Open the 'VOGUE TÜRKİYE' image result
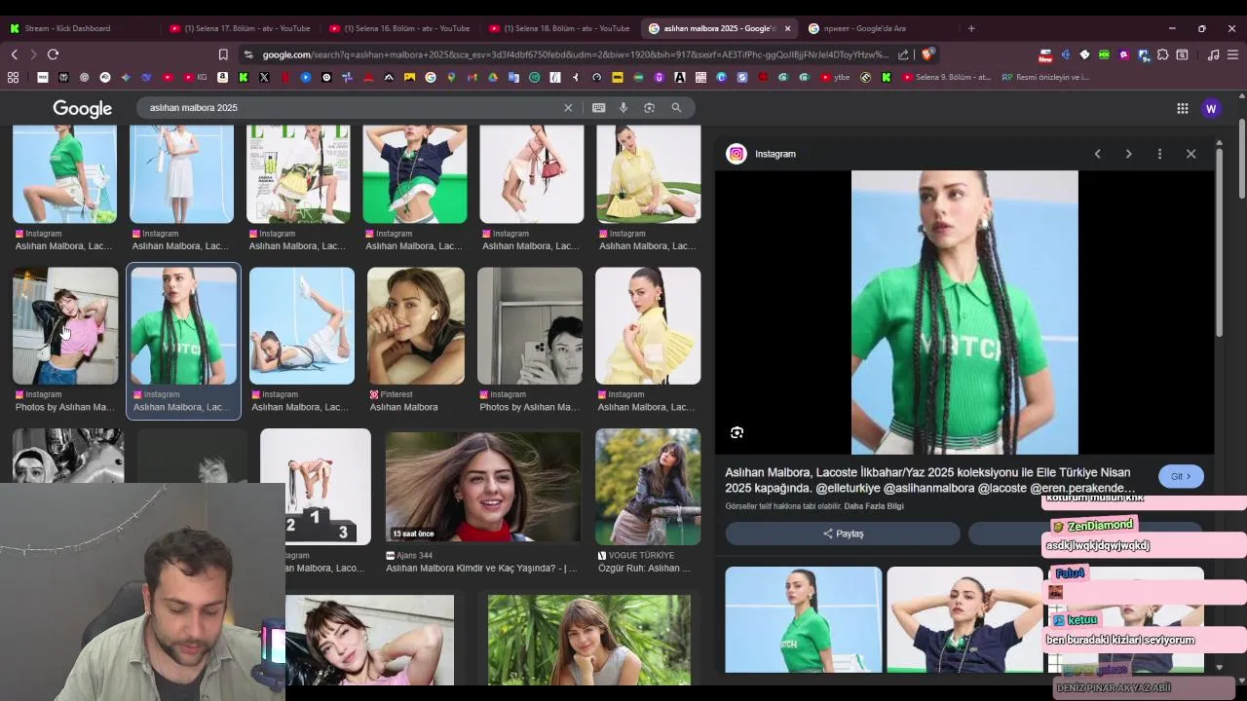 (648, 487)
